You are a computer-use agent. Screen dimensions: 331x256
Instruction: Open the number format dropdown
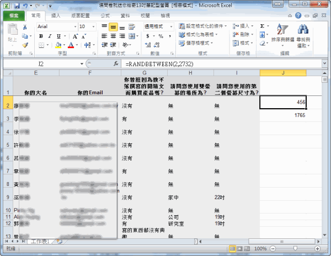click(171, 27)
